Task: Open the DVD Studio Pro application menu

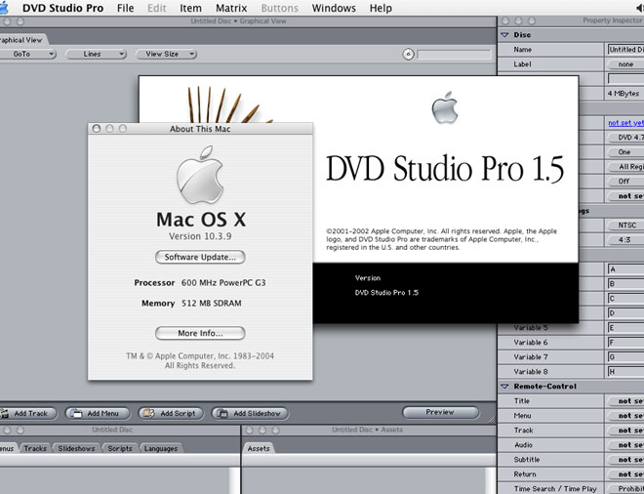Action: [62, 8]
